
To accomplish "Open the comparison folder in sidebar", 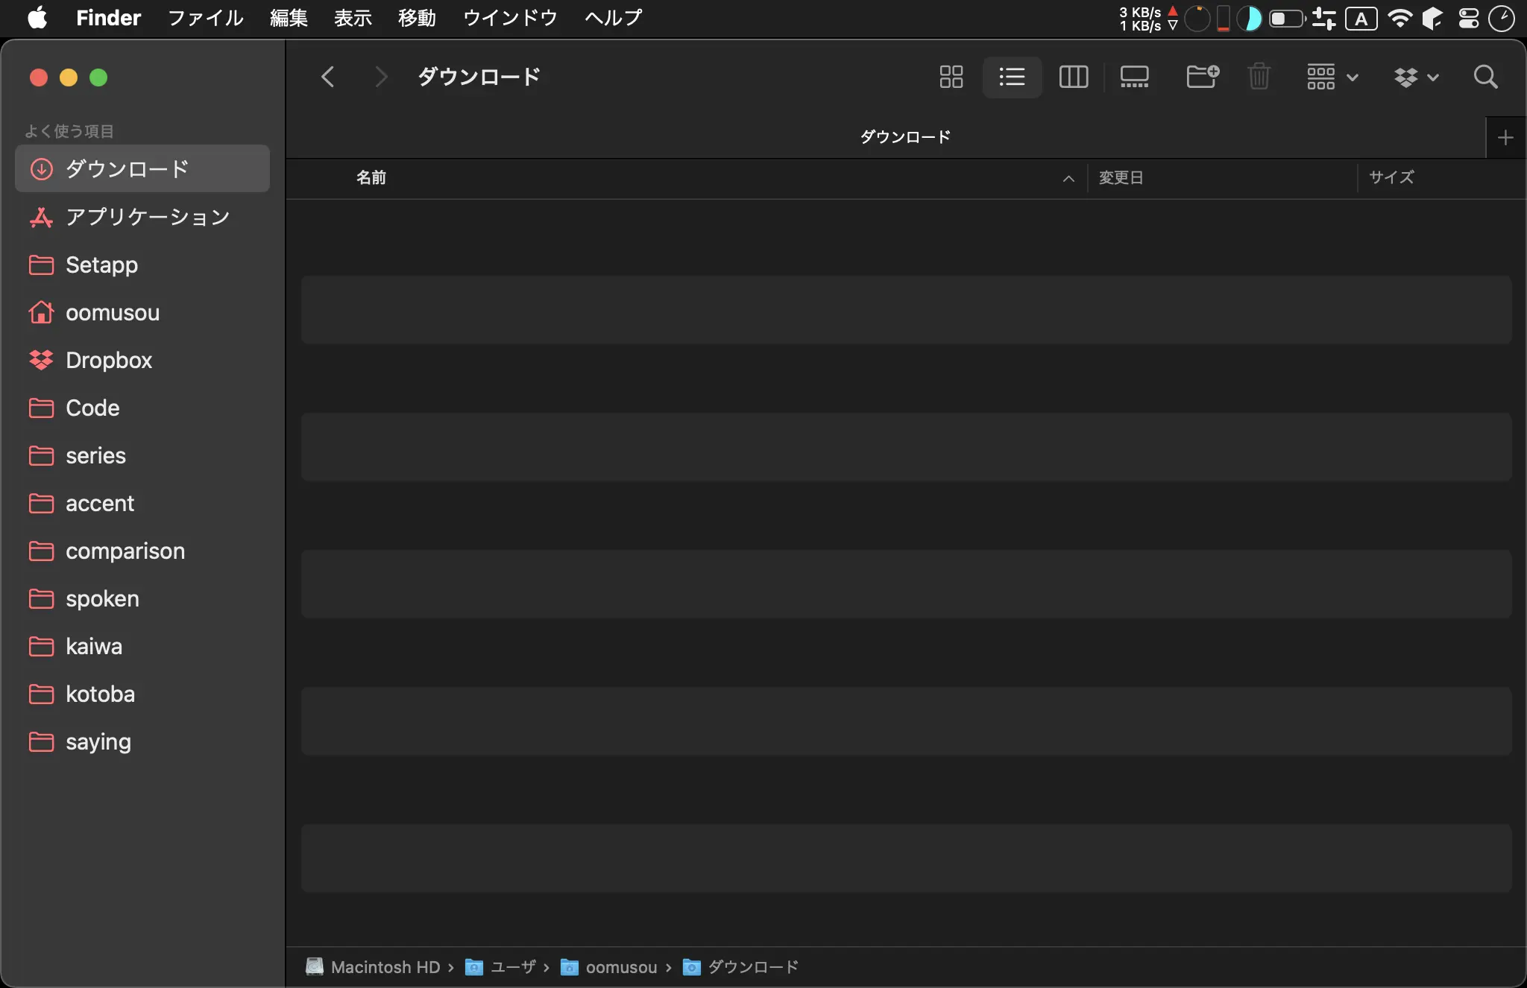I will click(142, 551).
